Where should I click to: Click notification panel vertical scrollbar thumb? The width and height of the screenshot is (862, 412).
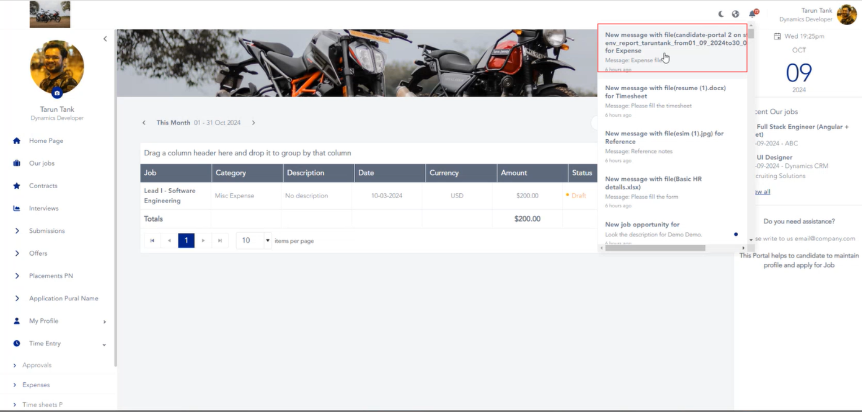coord(751,34)
